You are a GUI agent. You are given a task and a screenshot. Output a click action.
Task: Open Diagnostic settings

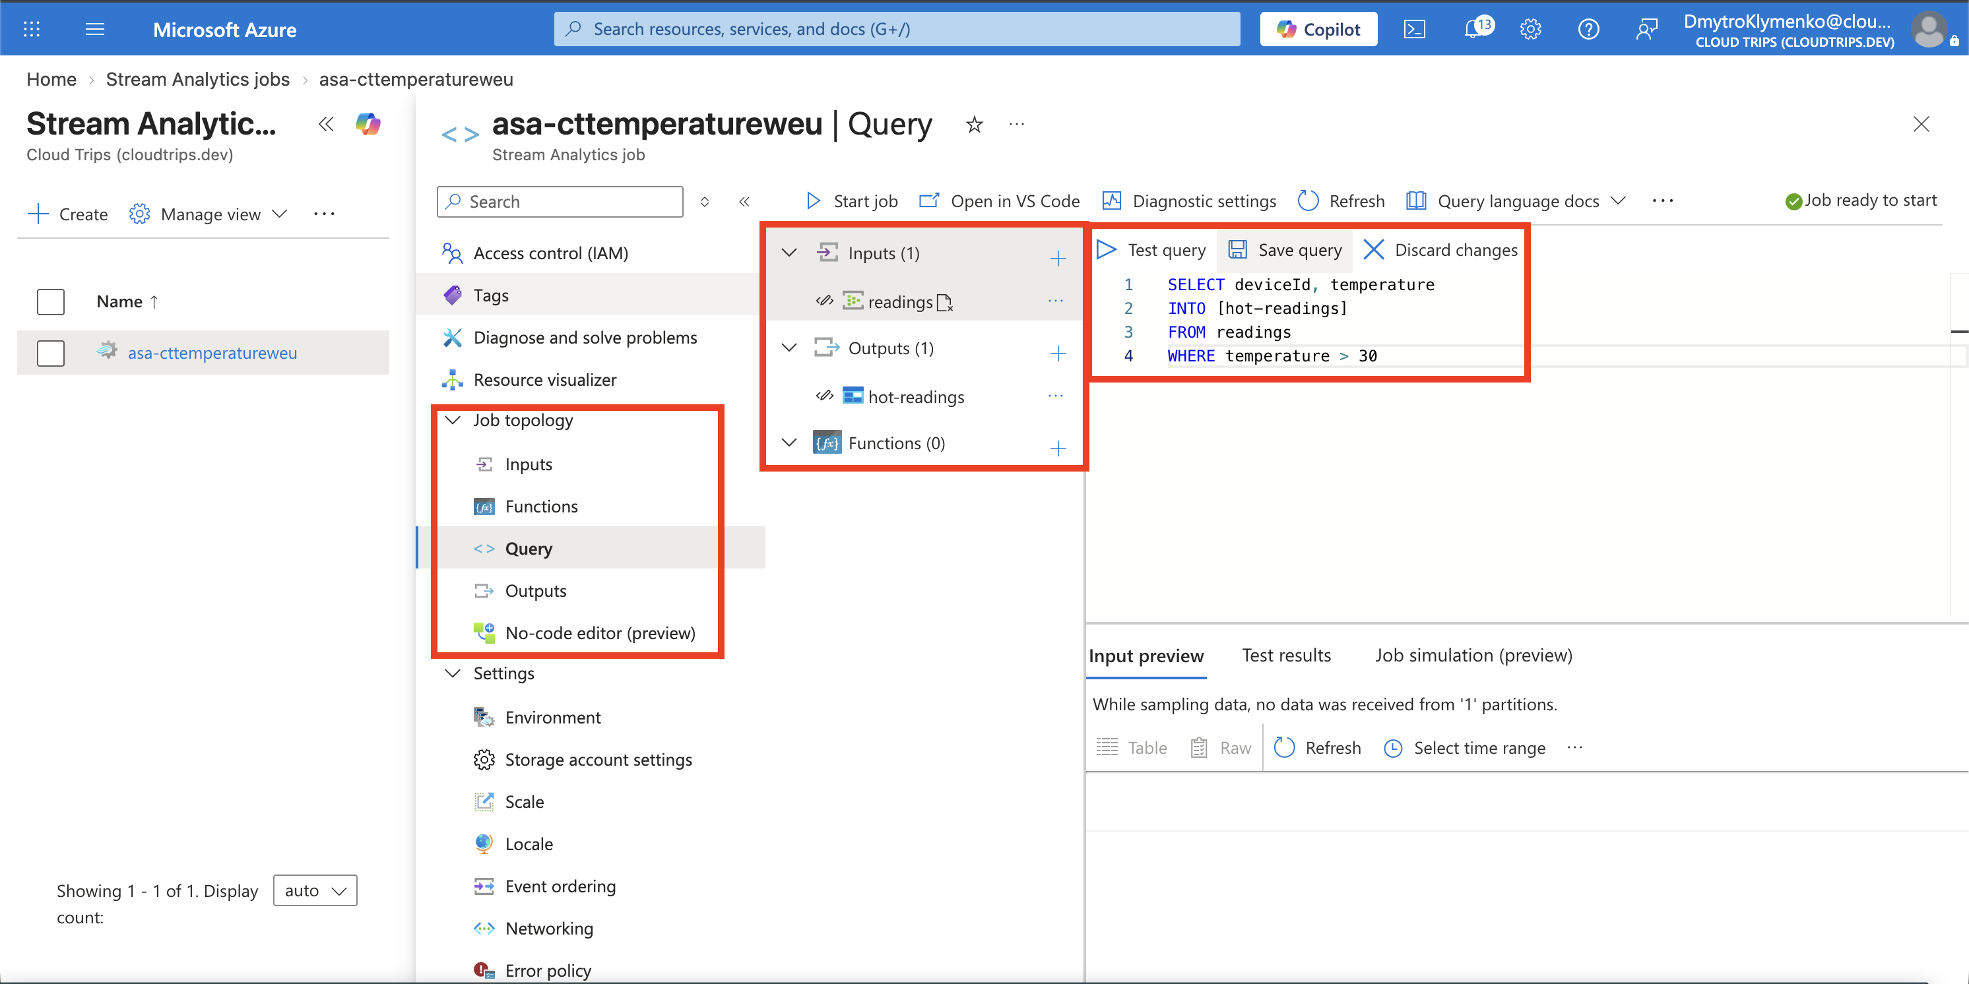[1188, 201]
